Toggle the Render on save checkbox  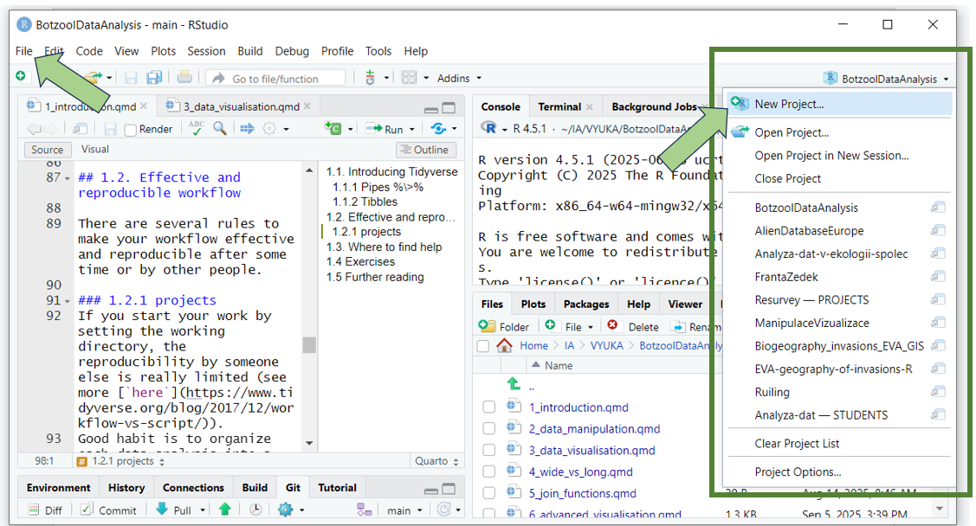click(x=131, y=130)
